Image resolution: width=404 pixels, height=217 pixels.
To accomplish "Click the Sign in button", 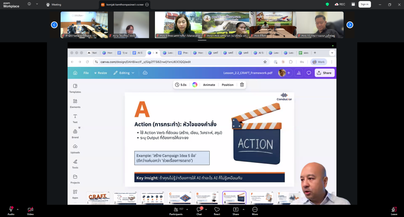I will point(365,4).
